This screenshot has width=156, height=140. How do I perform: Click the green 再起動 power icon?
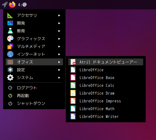point(10,96)
